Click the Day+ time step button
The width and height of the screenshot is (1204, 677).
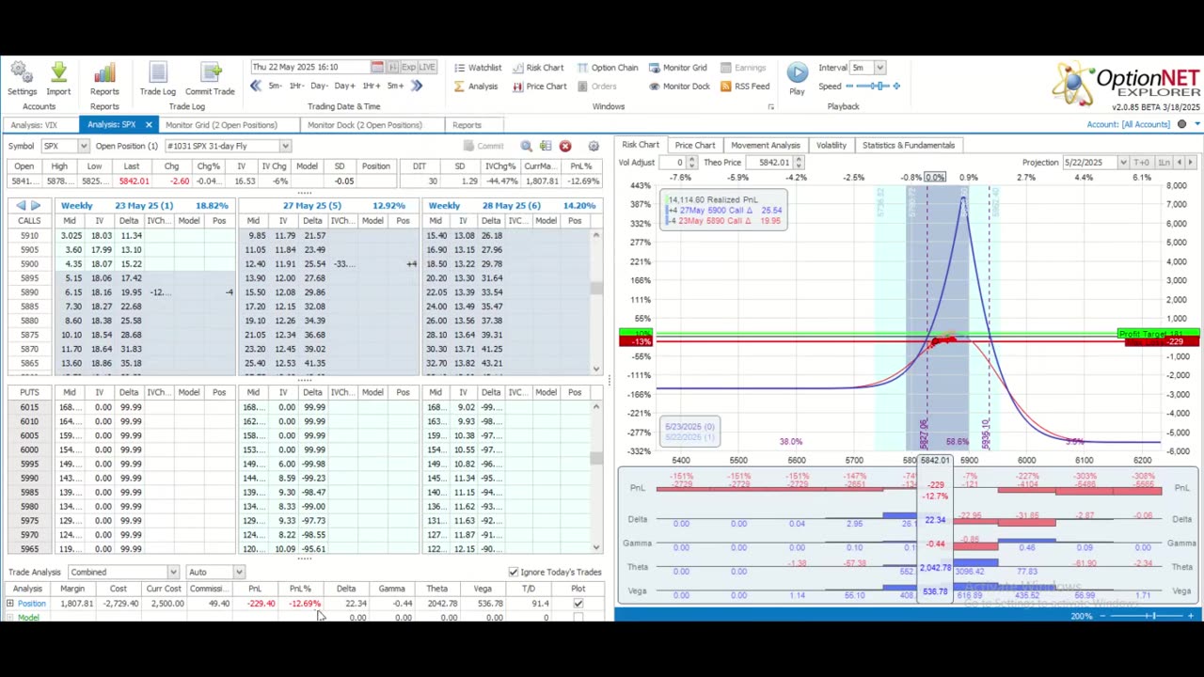[x=345, y=86]
